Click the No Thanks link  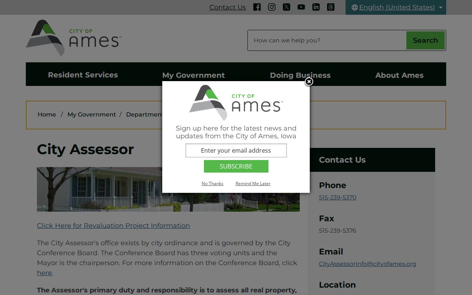(x=212, y=184)
